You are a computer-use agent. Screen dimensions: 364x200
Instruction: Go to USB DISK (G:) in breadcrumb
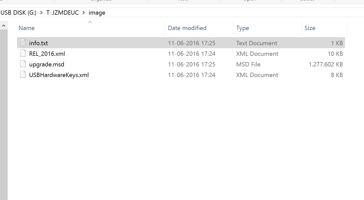18,13
